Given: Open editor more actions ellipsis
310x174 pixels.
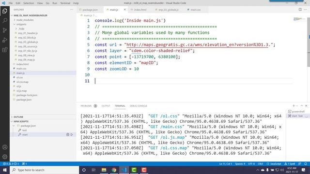Looking at the screenshot, I should [306, 10].
